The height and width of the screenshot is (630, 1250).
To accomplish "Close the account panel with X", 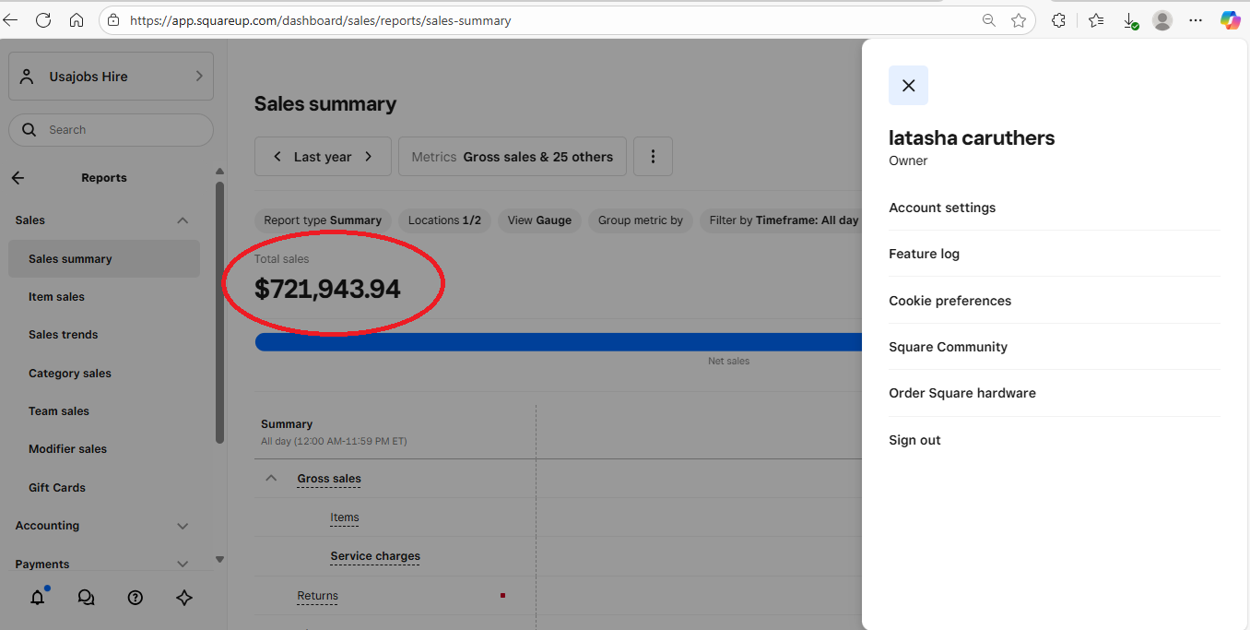I will pyautogui.click(x=908, y=86).
